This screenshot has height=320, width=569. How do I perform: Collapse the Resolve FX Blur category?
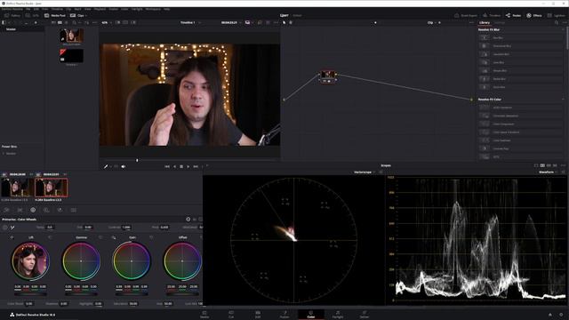[x=563, y=29]
